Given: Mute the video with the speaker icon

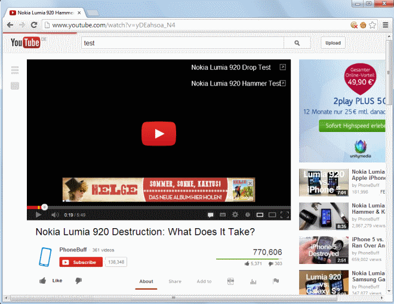Looking at the screenshot, I should [55, 215].
